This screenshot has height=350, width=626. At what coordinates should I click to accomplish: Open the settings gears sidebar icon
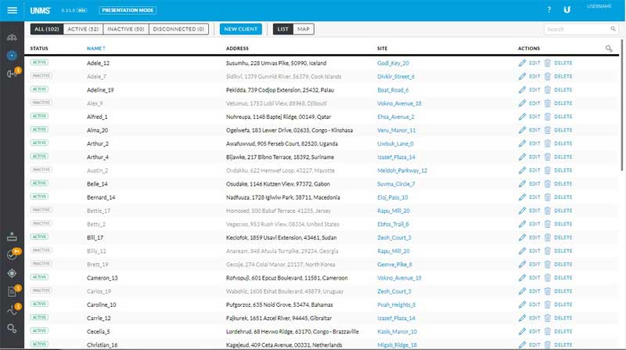(12, 328)
